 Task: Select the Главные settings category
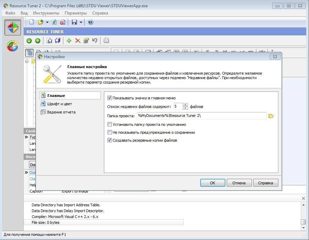tap(70, 96)
